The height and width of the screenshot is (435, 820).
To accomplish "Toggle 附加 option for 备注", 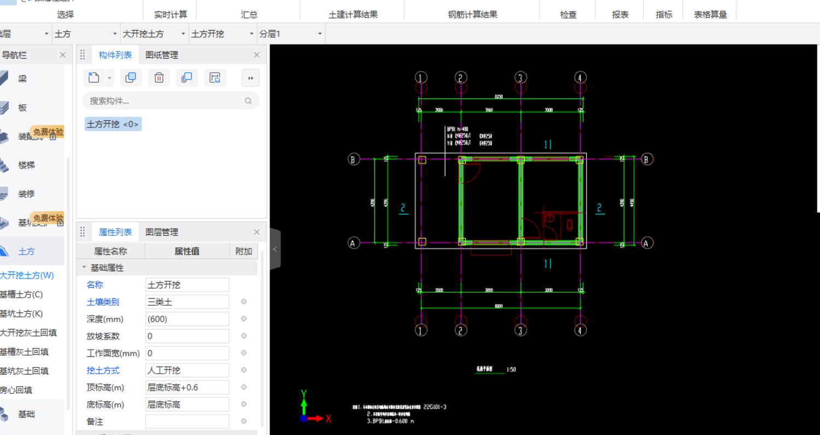I will 244,421.
